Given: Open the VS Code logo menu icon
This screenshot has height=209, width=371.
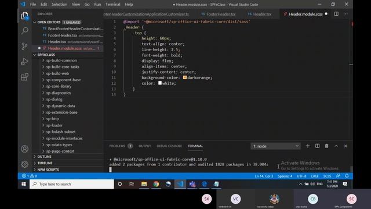Looking at the screenshot, I should click(23, 4).
